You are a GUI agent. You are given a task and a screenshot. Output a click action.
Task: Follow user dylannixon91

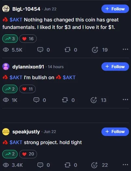click(x=115, y=67)
